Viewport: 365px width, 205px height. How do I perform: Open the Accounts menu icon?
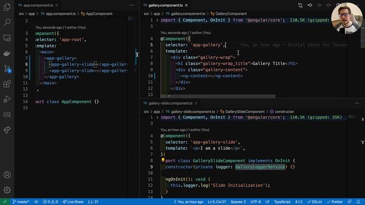point(7,175)
